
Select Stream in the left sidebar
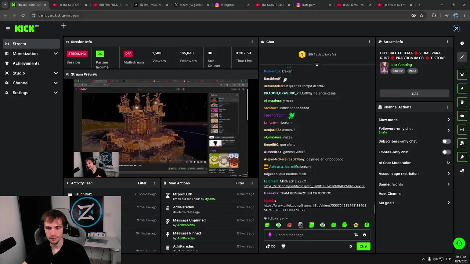[31, 44]
